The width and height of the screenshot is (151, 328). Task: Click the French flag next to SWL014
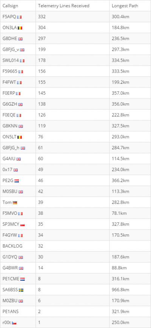tap(22, 61)
